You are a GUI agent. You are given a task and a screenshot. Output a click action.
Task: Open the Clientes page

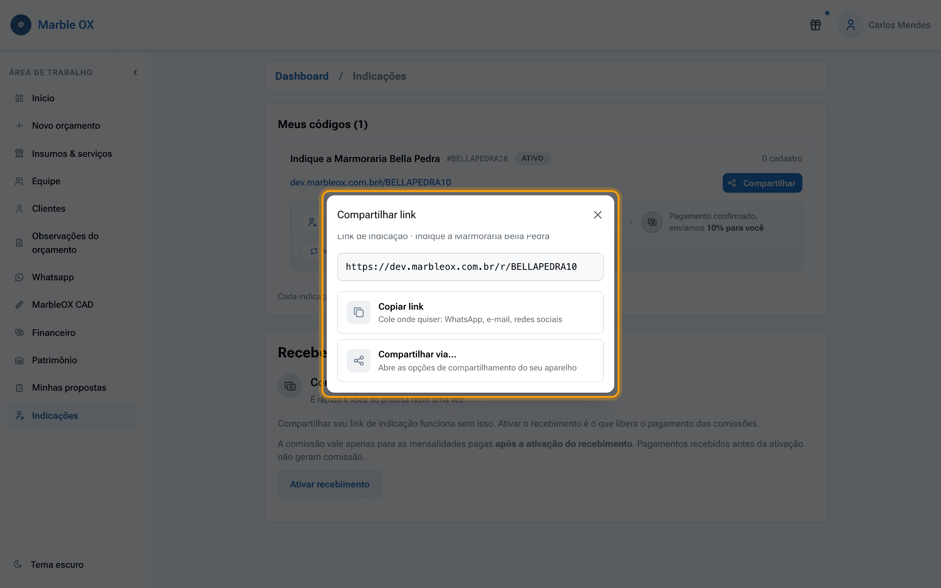[72, 208]
